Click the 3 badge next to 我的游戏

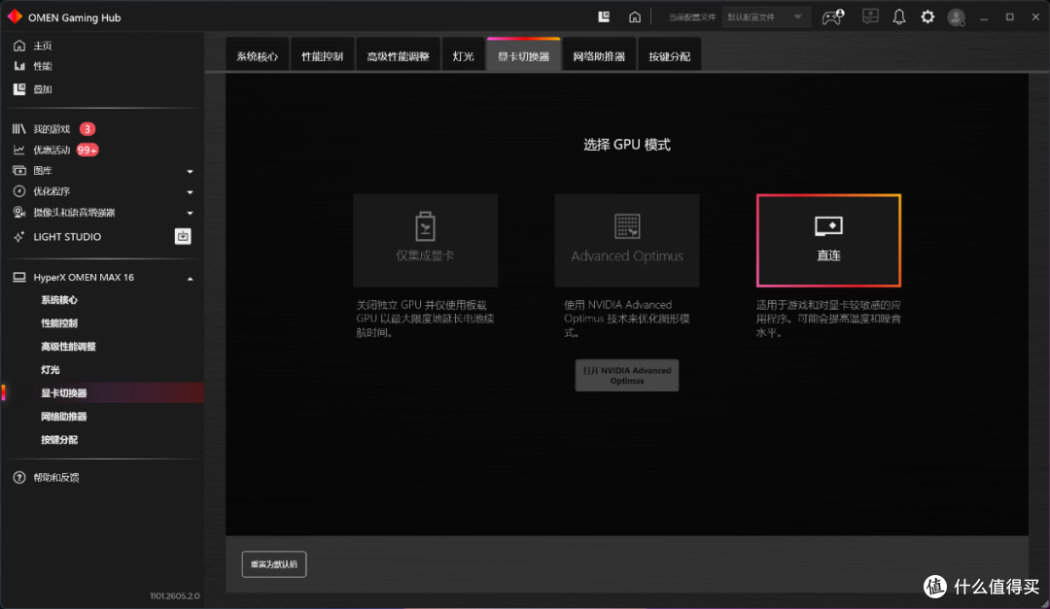tap(87, 128)
